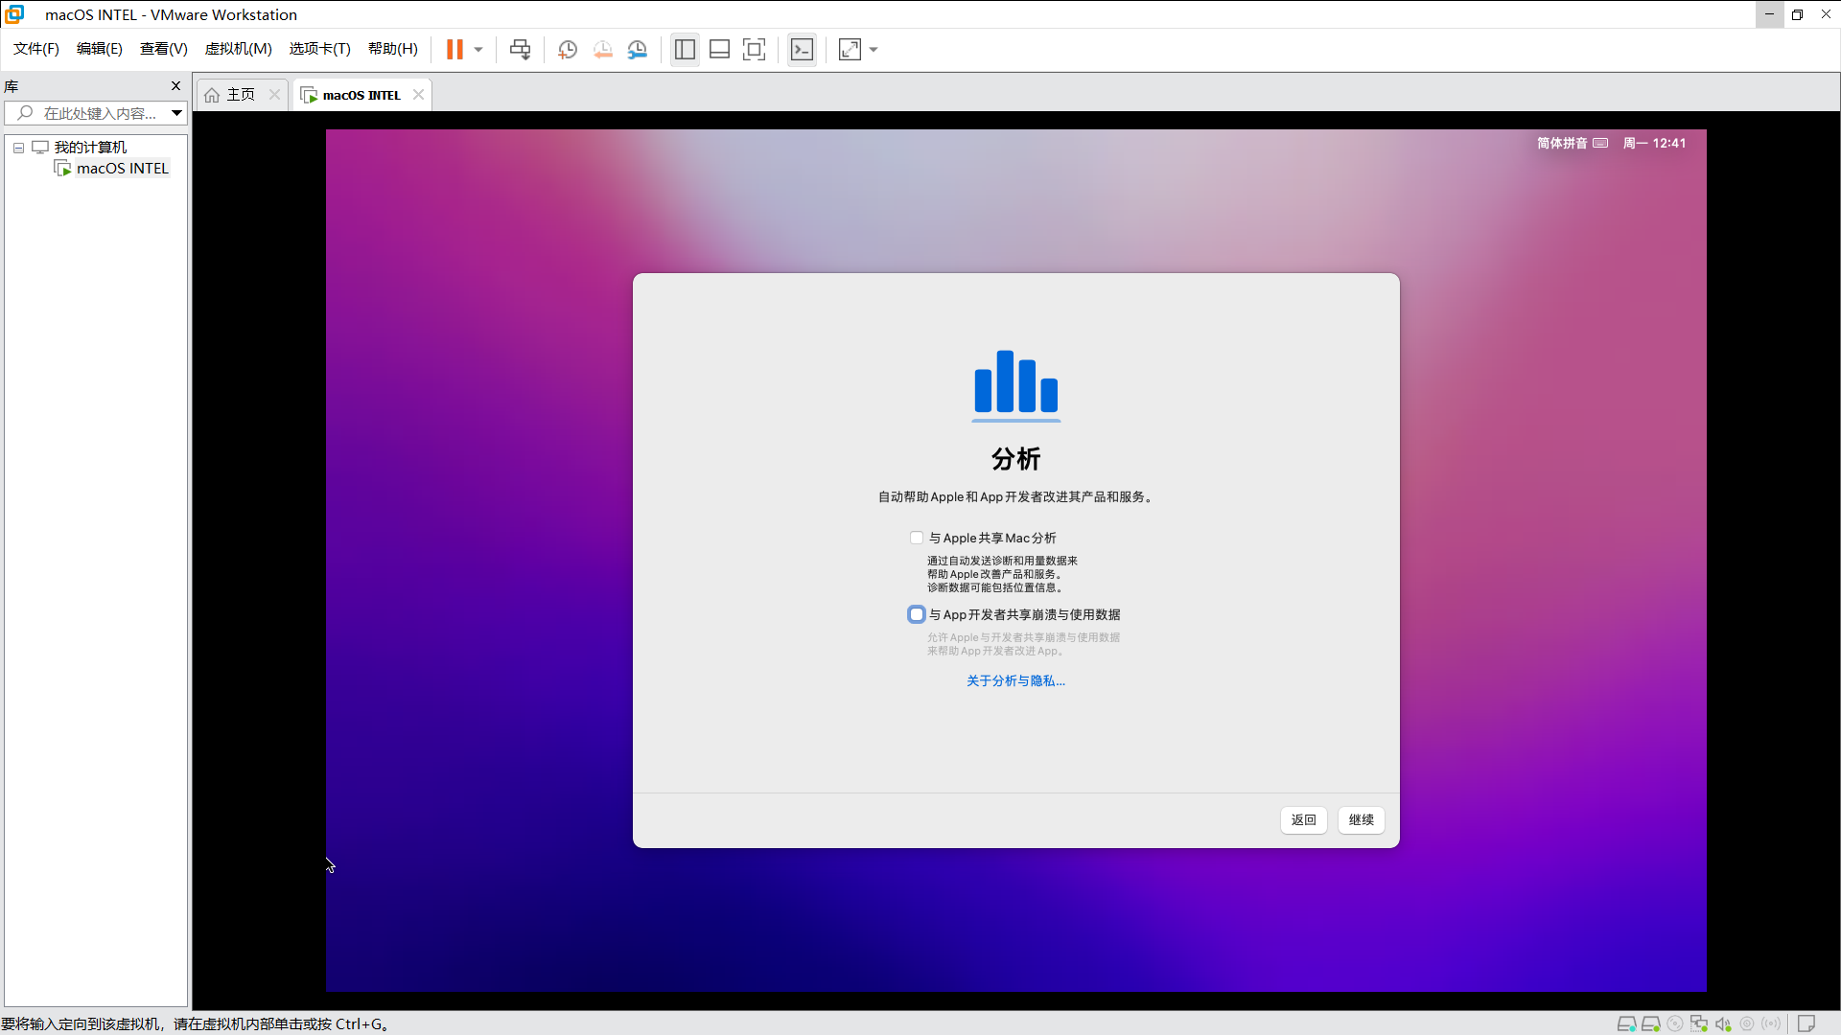Open the stretch guest dropdown arrow
The image size is (1841, 1035).
[x=874, y=50]
